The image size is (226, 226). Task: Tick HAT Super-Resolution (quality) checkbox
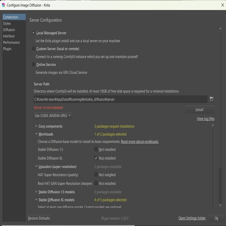pyautogui.click(x=96, y=175)
